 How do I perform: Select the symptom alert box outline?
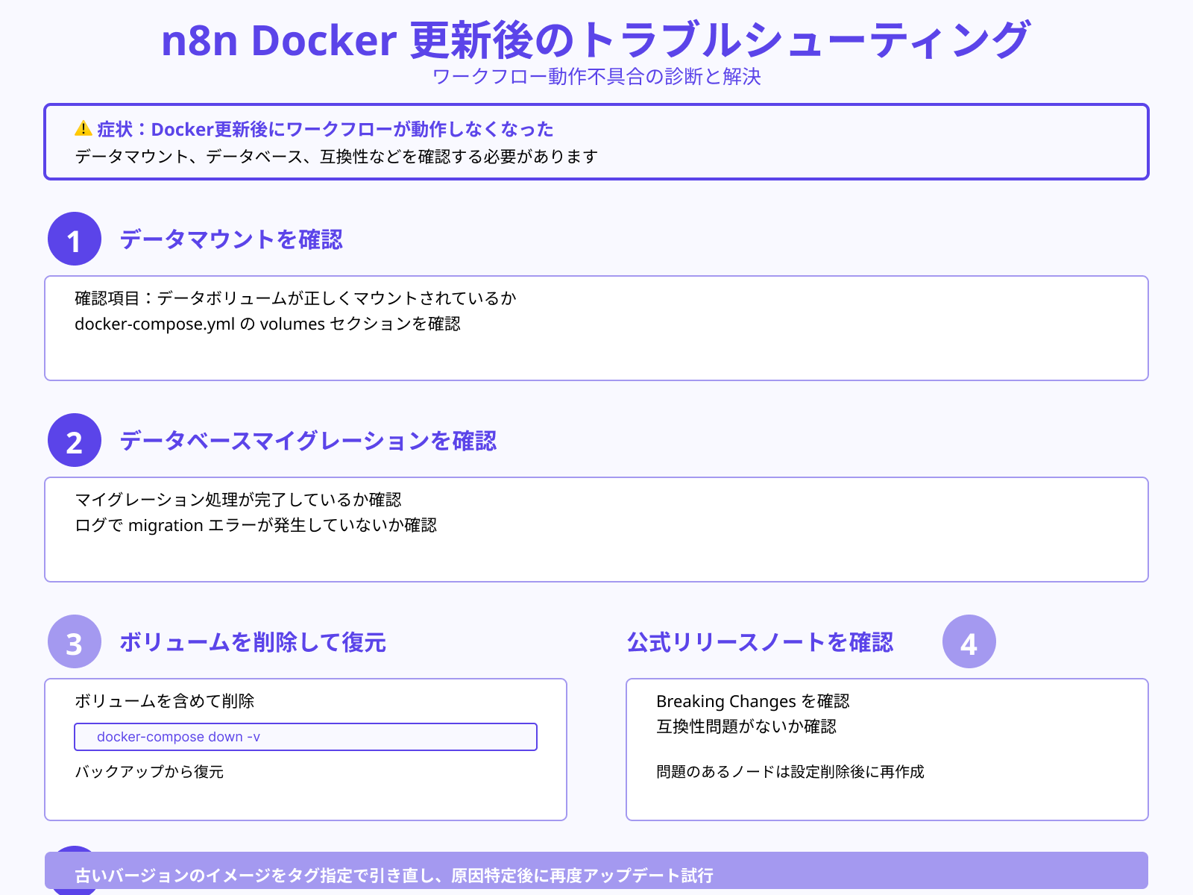click(596, 141)
